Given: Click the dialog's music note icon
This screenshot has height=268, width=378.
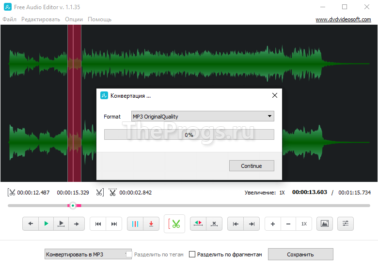Looking at the screenshot, I should 104,95.
